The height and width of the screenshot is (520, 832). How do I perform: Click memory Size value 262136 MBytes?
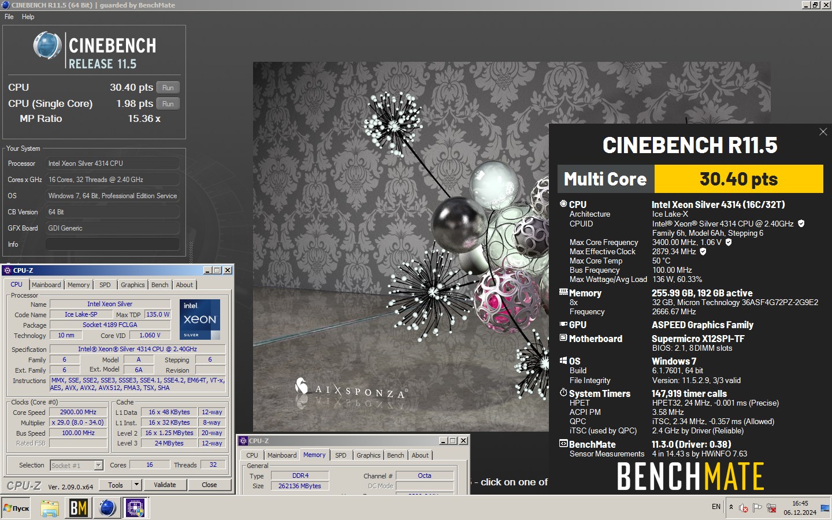coord(300,486)
